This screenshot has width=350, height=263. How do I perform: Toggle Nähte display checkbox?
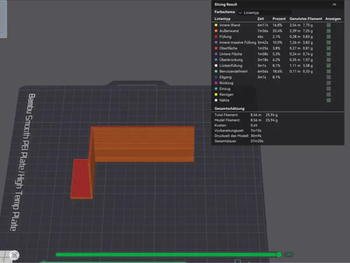(x=328, y=101)
